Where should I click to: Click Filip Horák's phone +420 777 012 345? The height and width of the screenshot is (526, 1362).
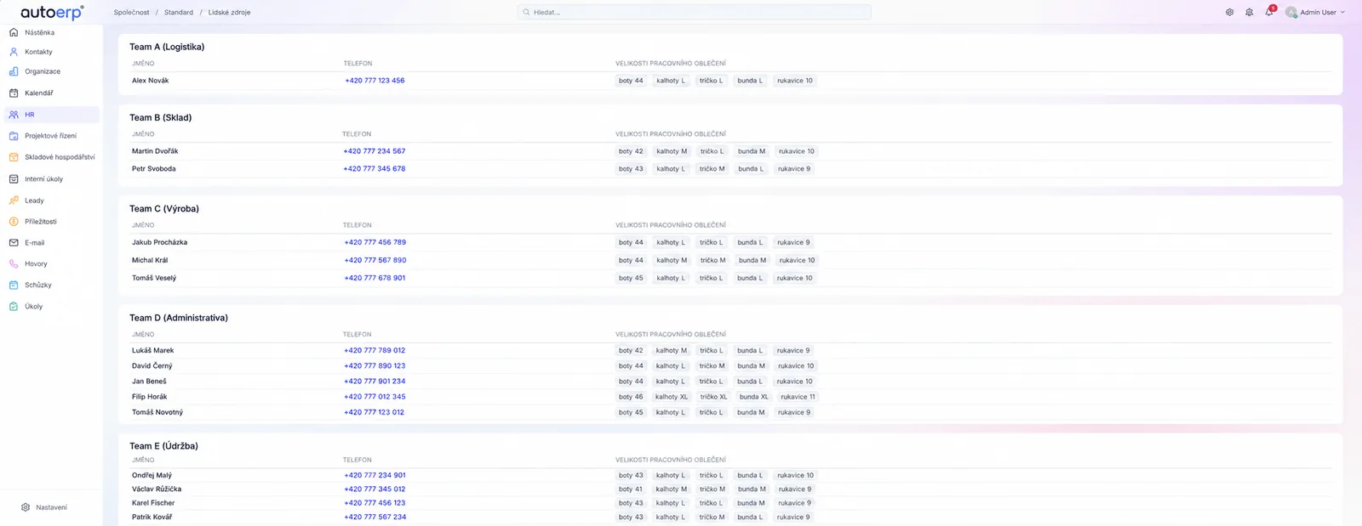(375, 397)
